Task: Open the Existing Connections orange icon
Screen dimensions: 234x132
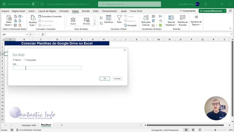Action: pos(20,25)
